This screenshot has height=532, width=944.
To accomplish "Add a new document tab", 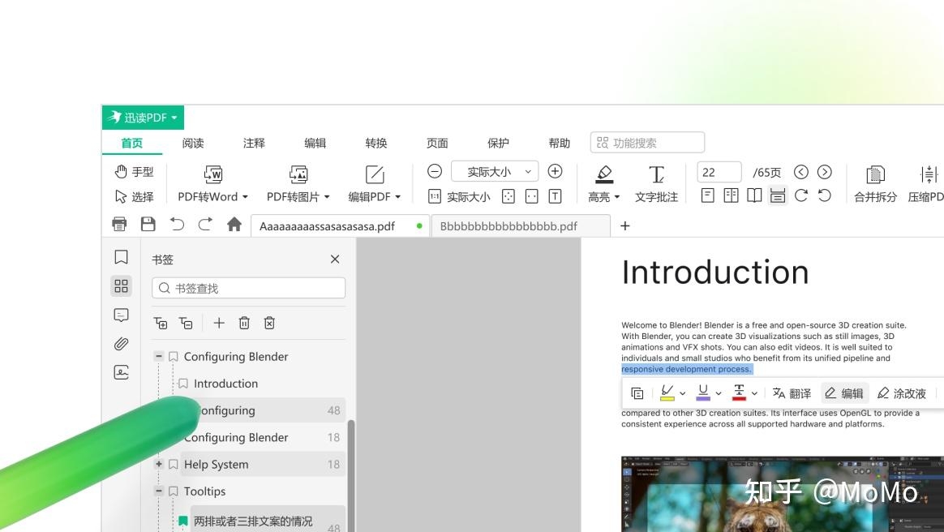I will click(x=625, y=225).
